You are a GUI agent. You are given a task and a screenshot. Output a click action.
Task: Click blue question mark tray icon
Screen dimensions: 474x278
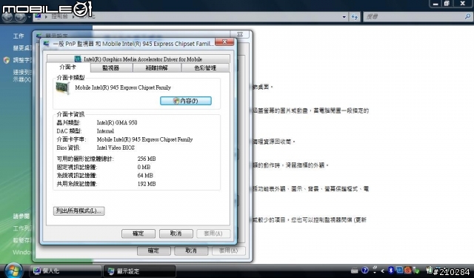click(365, 271)
